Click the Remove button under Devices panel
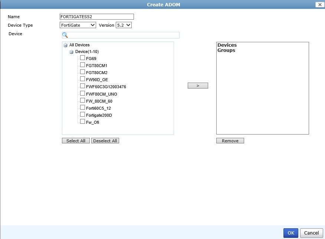The height and width of the screenshot is (239, 325). 230,140
